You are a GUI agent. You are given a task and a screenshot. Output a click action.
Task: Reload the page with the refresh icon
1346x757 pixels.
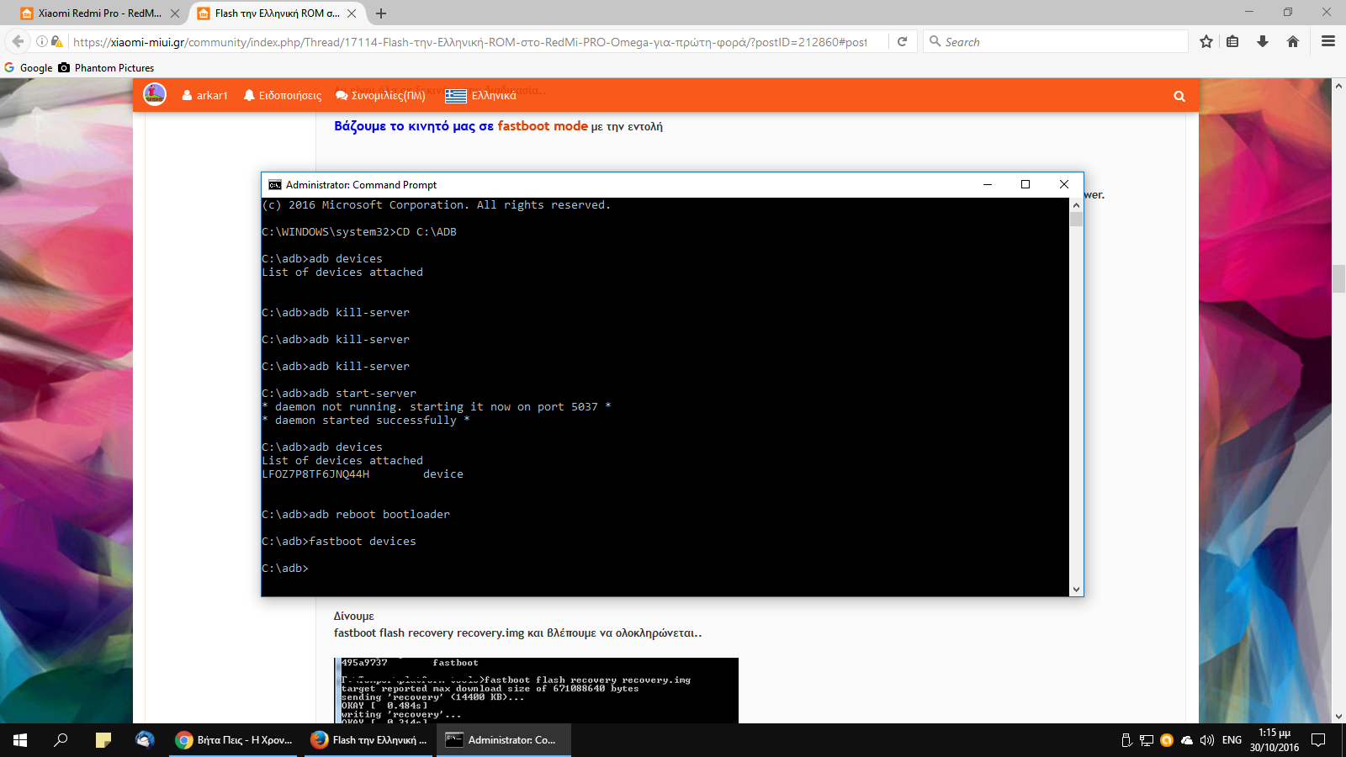902,41
